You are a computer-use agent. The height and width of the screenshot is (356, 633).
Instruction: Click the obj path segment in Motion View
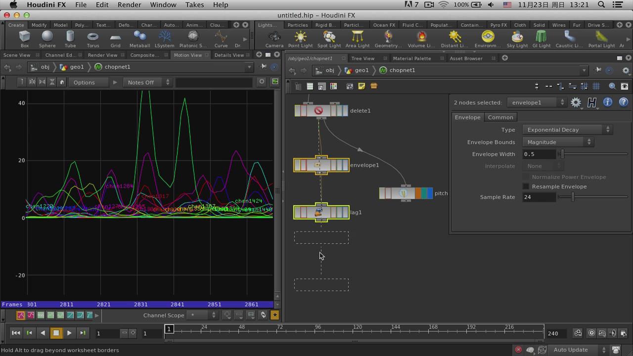coord(40,67)
